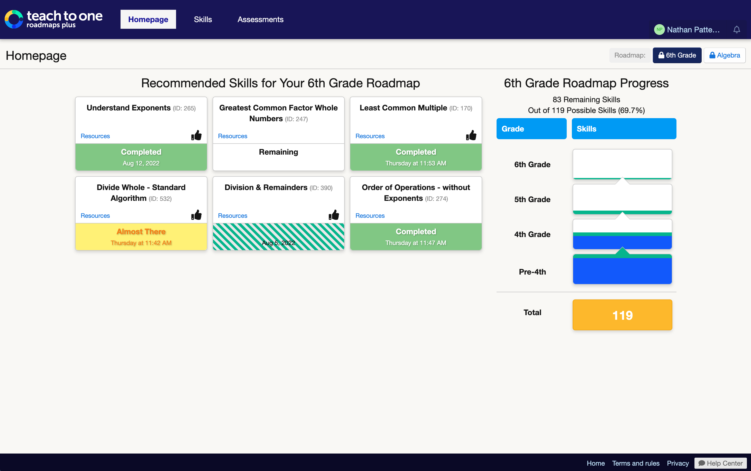This screenshot has height=471, width=751.
Task: Click the lock icon on the Algebra roadmap
Action: 712,55
